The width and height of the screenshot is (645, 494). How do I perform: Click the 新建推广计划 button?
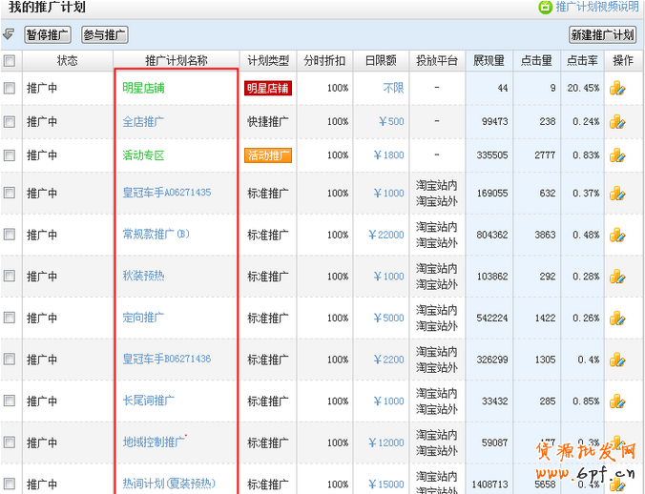pyautogui.click(x=603, y=35)
